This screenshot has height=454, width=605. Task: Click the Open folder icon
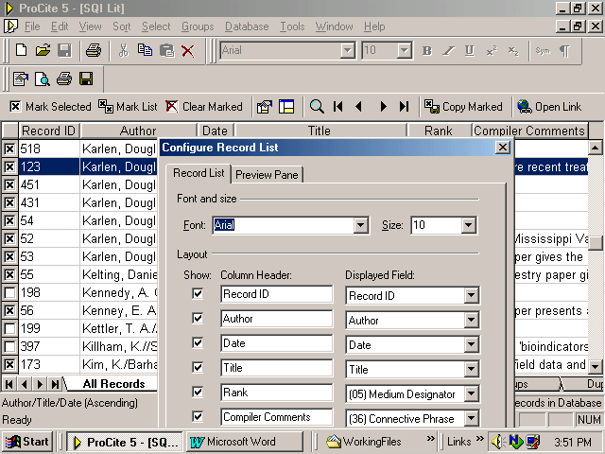click(x=43, y=50)
